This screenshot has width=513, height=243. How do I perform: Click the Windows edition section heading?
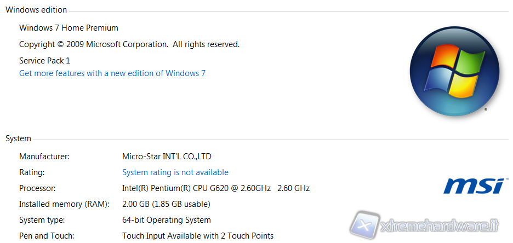click(36, 10)
